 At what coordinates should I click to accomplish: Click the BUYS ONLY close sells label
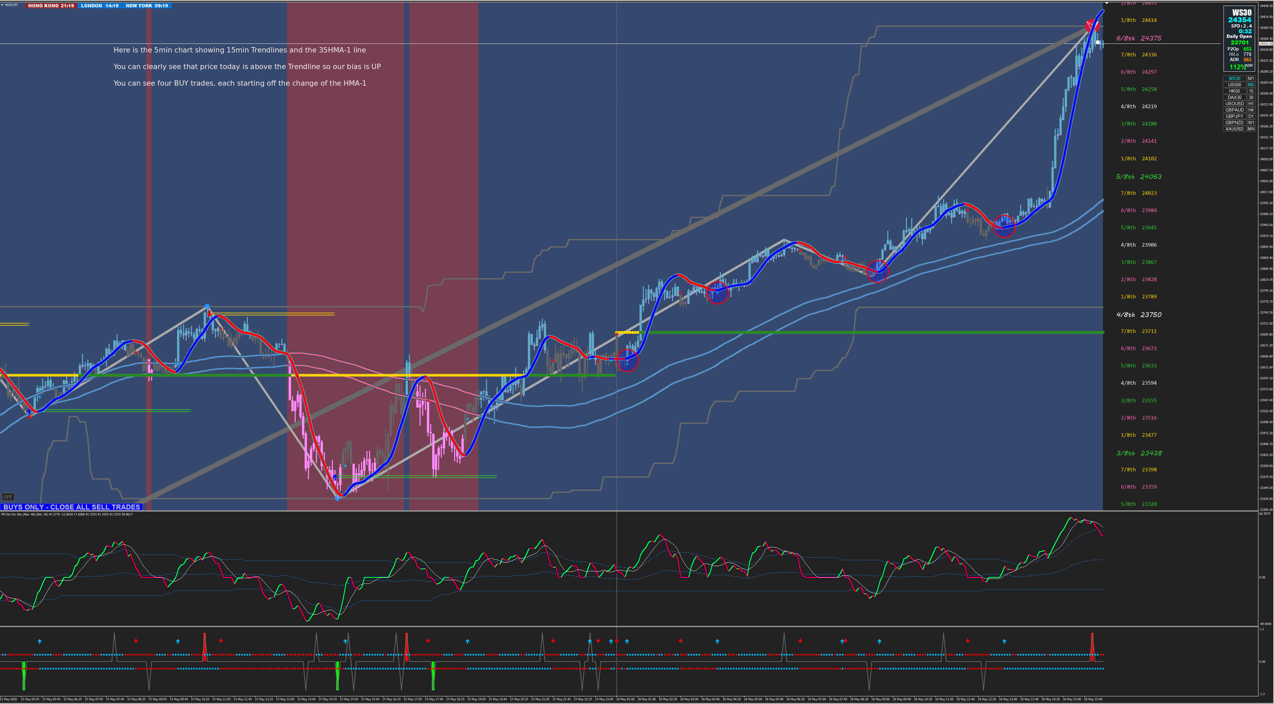coord(72,507)
